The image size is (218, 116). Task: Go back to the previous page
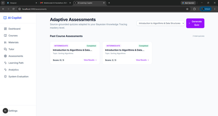click(x=3, y=9)
